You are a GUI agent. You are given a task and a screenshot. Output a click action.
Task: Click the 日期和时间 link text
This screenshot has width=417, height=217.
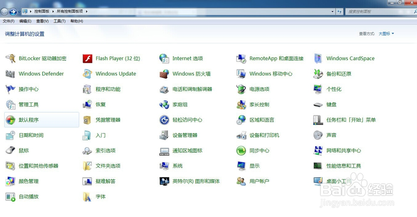click(31, 135)
